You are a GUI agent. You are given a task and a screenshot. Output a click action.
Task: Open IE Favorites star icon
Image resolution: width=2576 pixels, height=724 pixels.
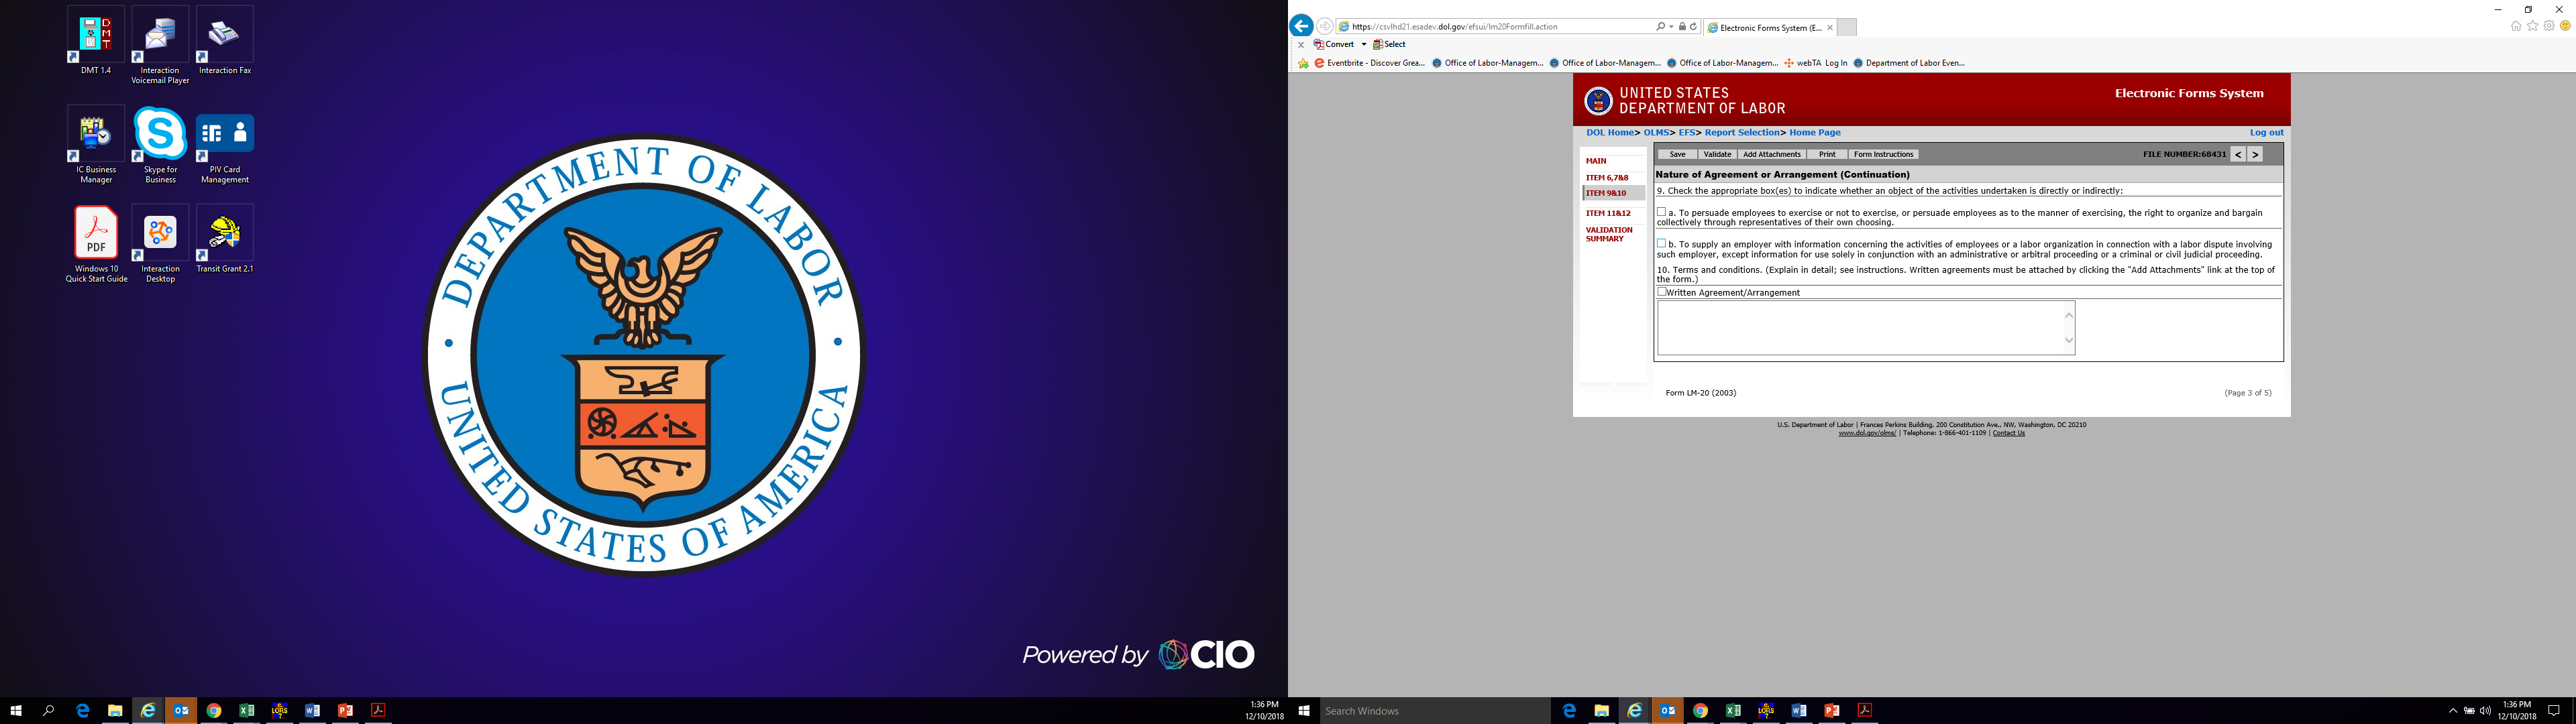click(2532, 26)
